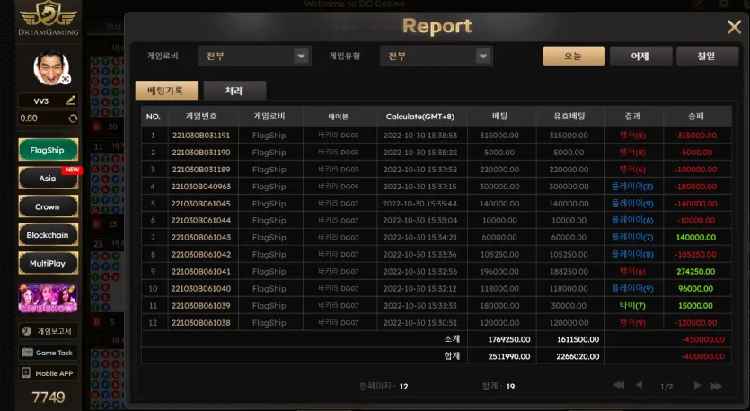750x411 pixels.
Task: Switch to the 베팅기록 tab
Action: pos(166,91)
